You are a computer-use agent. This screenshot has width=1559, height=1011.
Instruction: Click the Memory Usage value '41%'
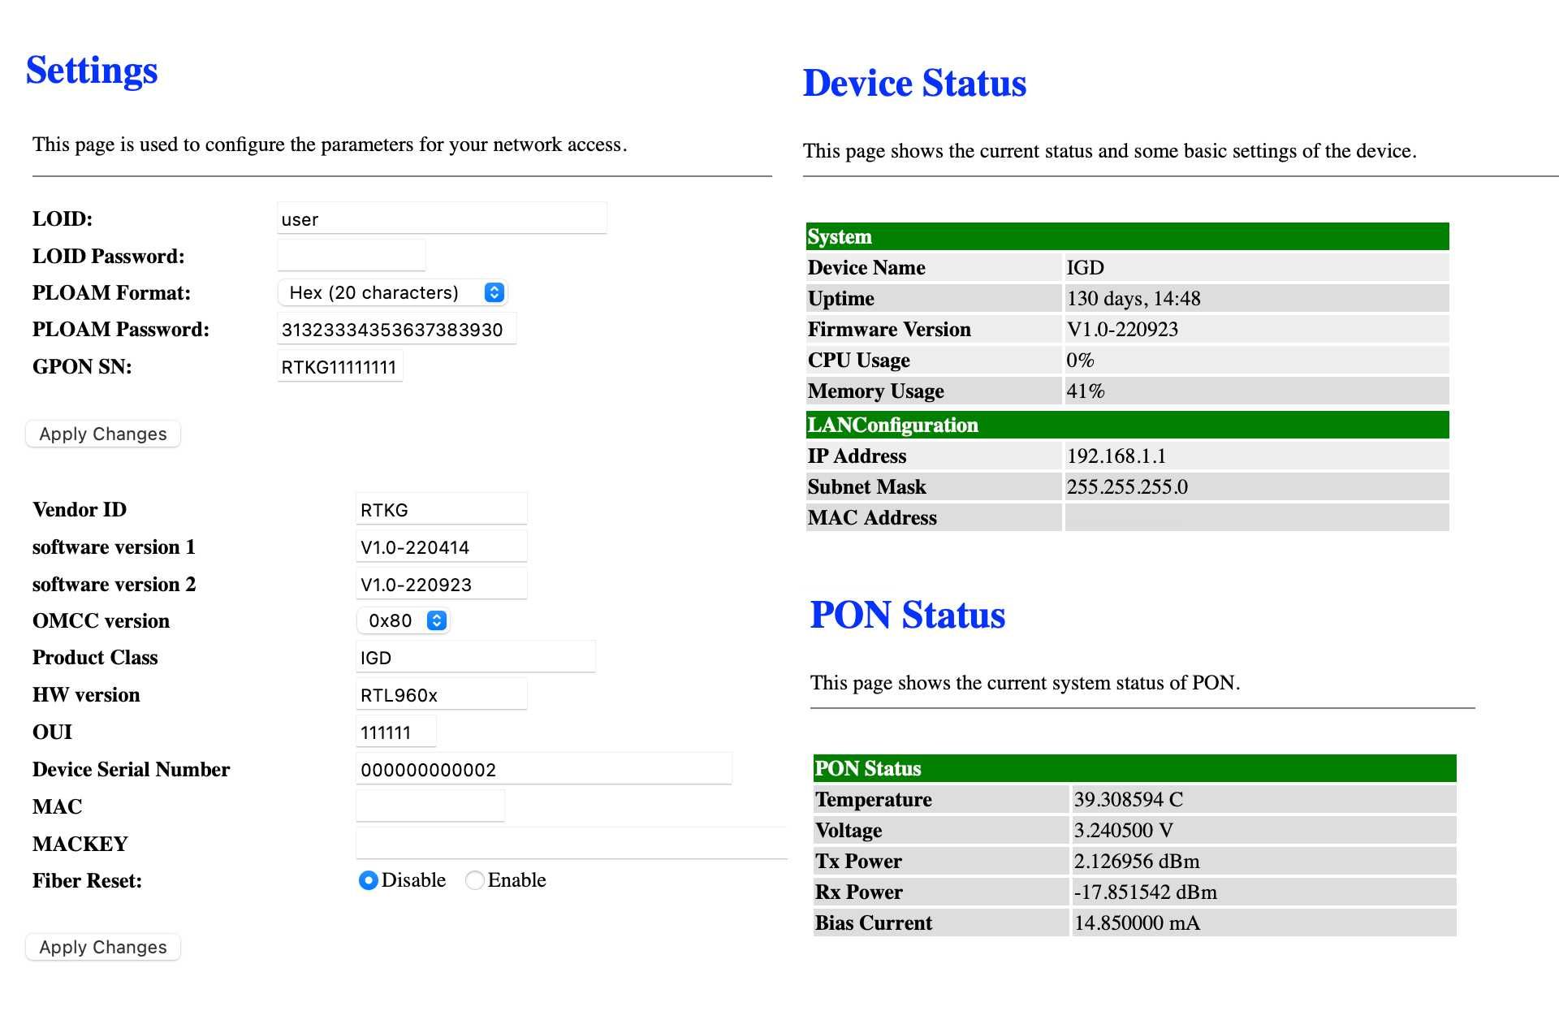coord(1086,391)
